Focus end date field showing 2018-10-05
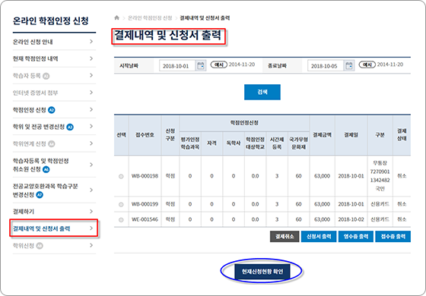Image resolution: width=426 pixels, height=296 pixels. tap(326, 66)
